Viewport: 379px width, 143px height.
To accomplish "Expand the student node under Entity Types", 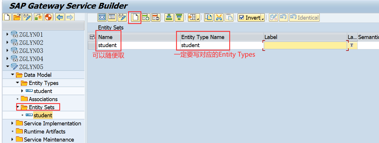I will coord(22,91).
